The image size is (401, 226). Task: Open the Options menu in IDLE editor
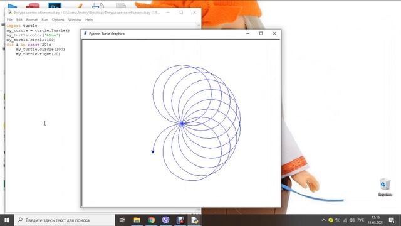(x=58, y=19)
